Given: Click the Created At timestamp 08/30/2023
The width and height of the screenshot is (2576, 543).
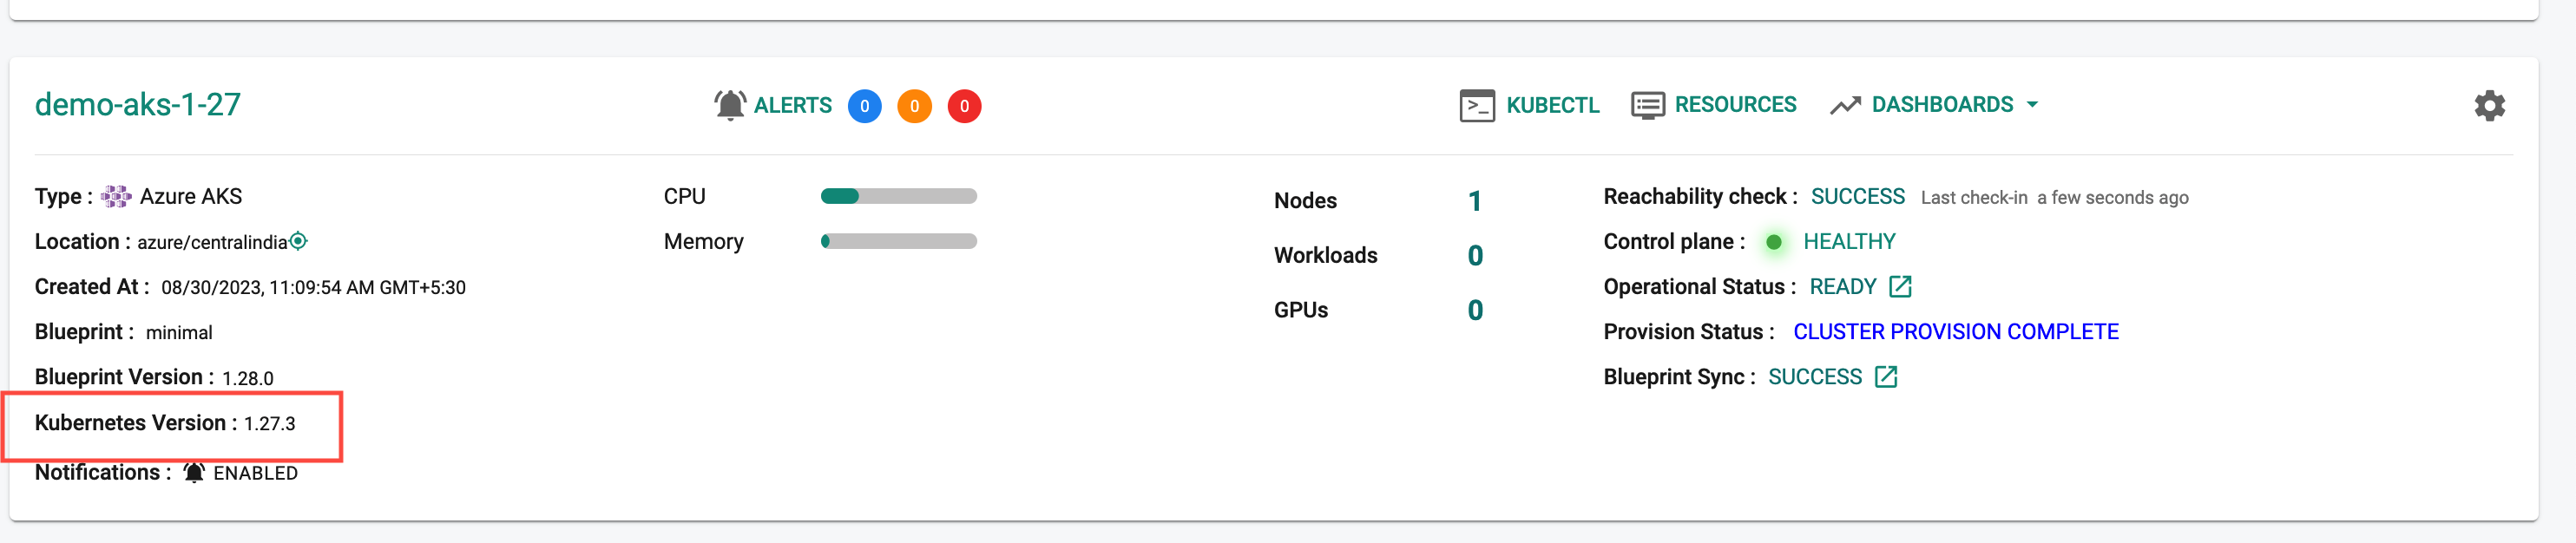Looking at the screenshot, I should pos(313,288).
